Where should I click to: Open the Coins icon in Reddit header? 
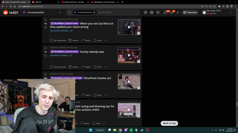152,12
